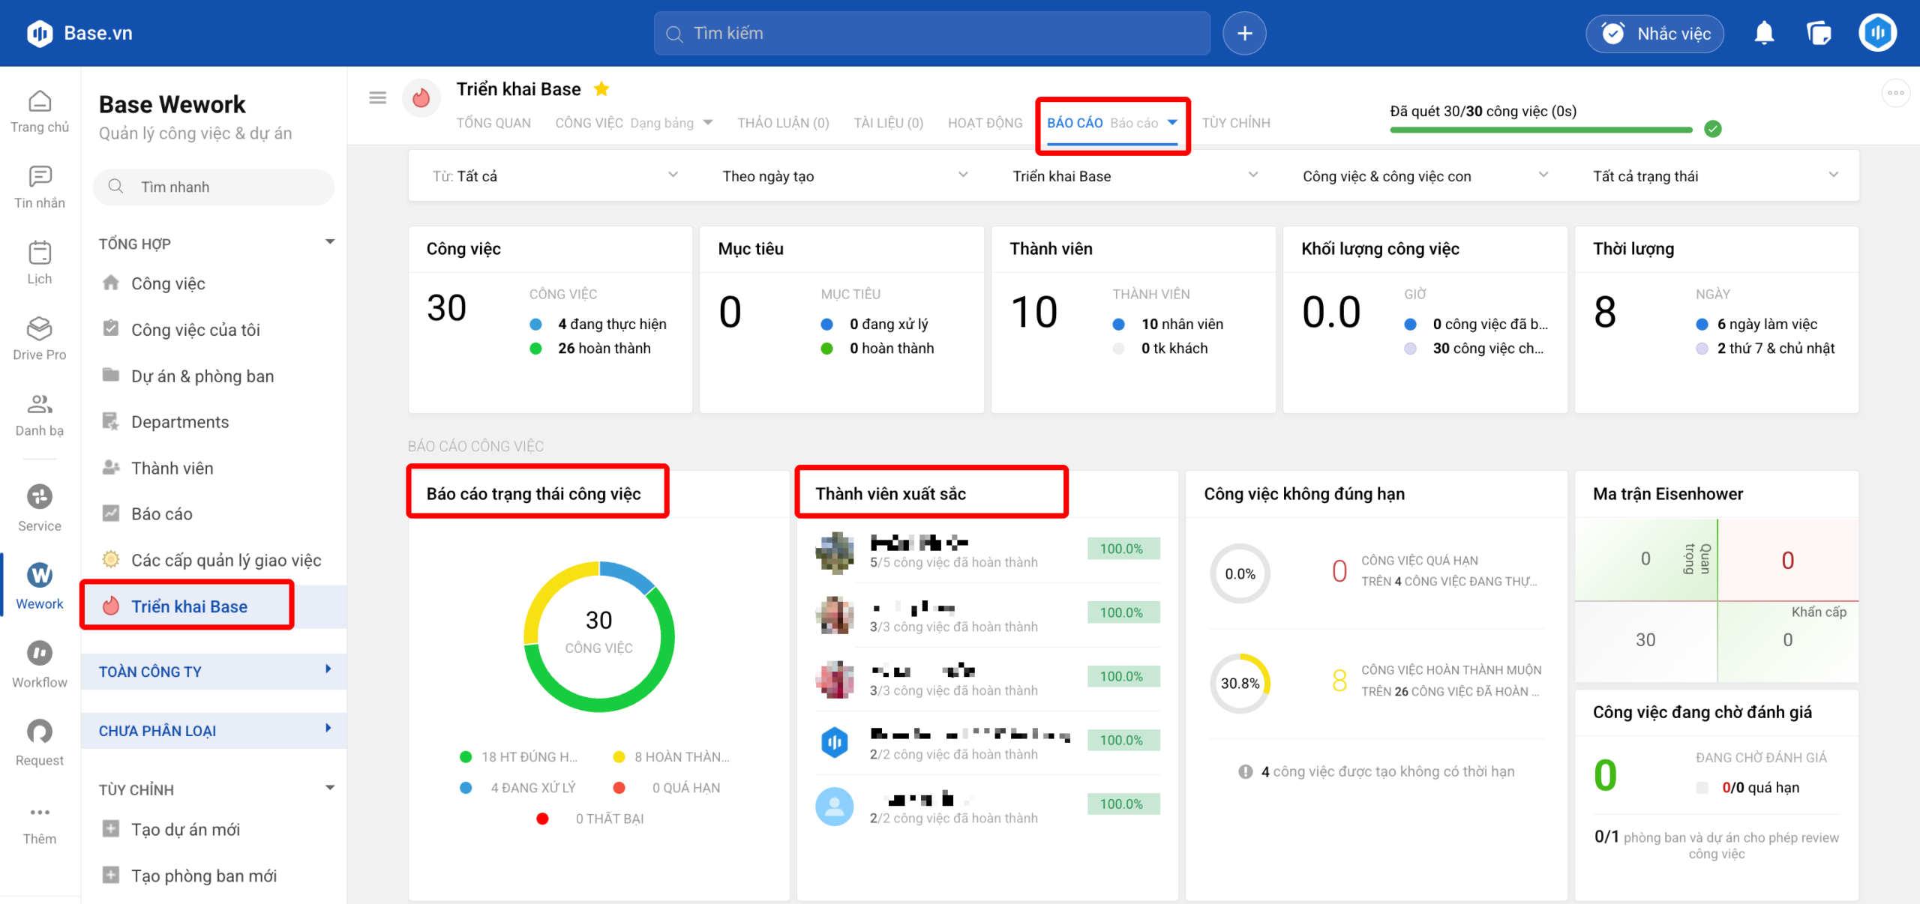The height and width of the screenshot is (904, 1920).
Task: Toggle the 18 HT đúng hạn legend item
Action: point(519,757)
